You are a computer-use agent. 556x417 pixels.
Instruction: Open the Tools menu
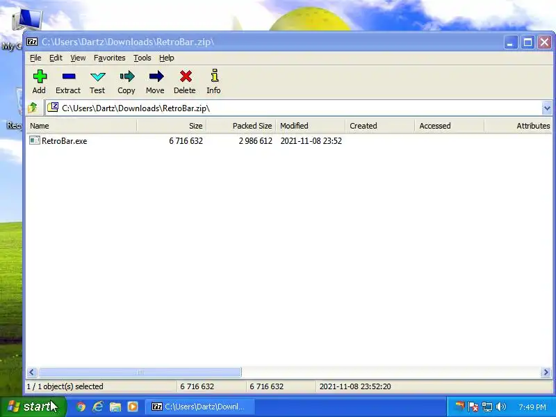coord(142,58)
